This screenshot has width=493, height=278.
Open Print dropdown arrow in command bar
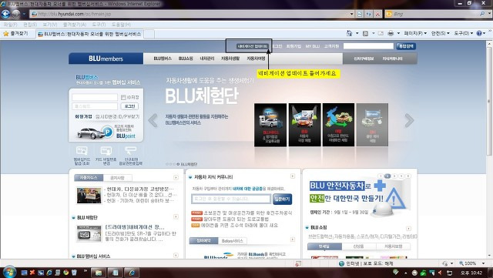(398, 33)
